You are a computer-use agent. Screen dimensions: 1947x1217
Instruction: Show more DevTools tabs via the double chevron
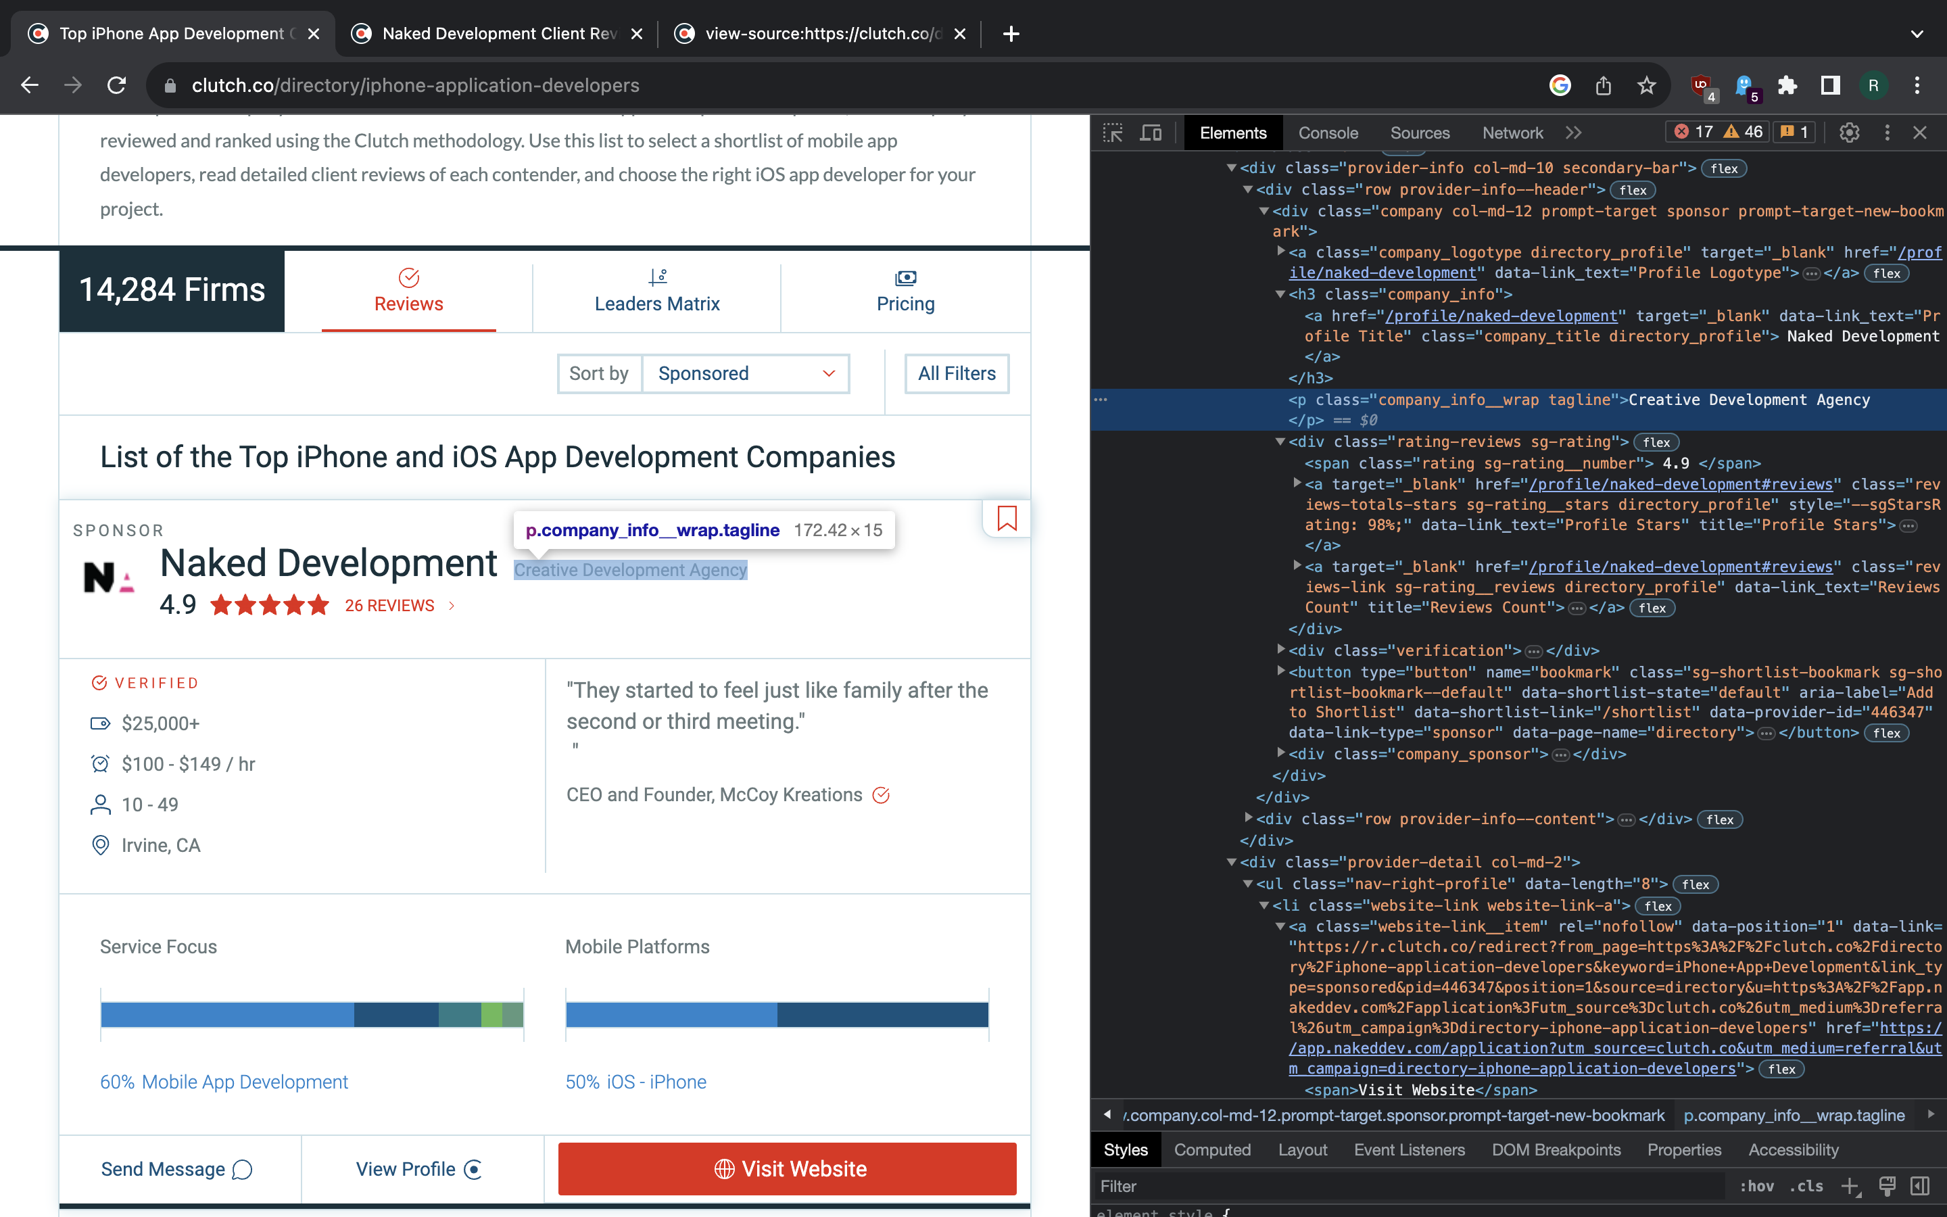tap(1574, 133)
